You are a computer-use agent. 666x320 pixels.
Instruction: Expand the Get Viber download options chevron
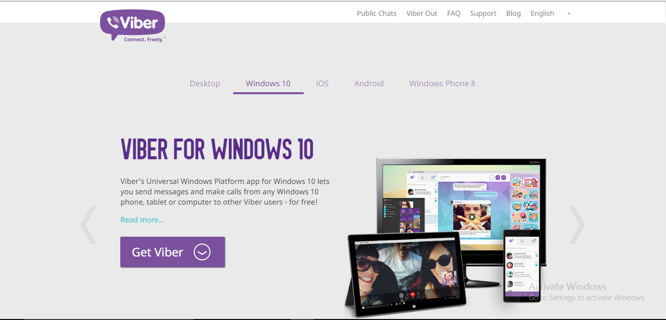201,252
